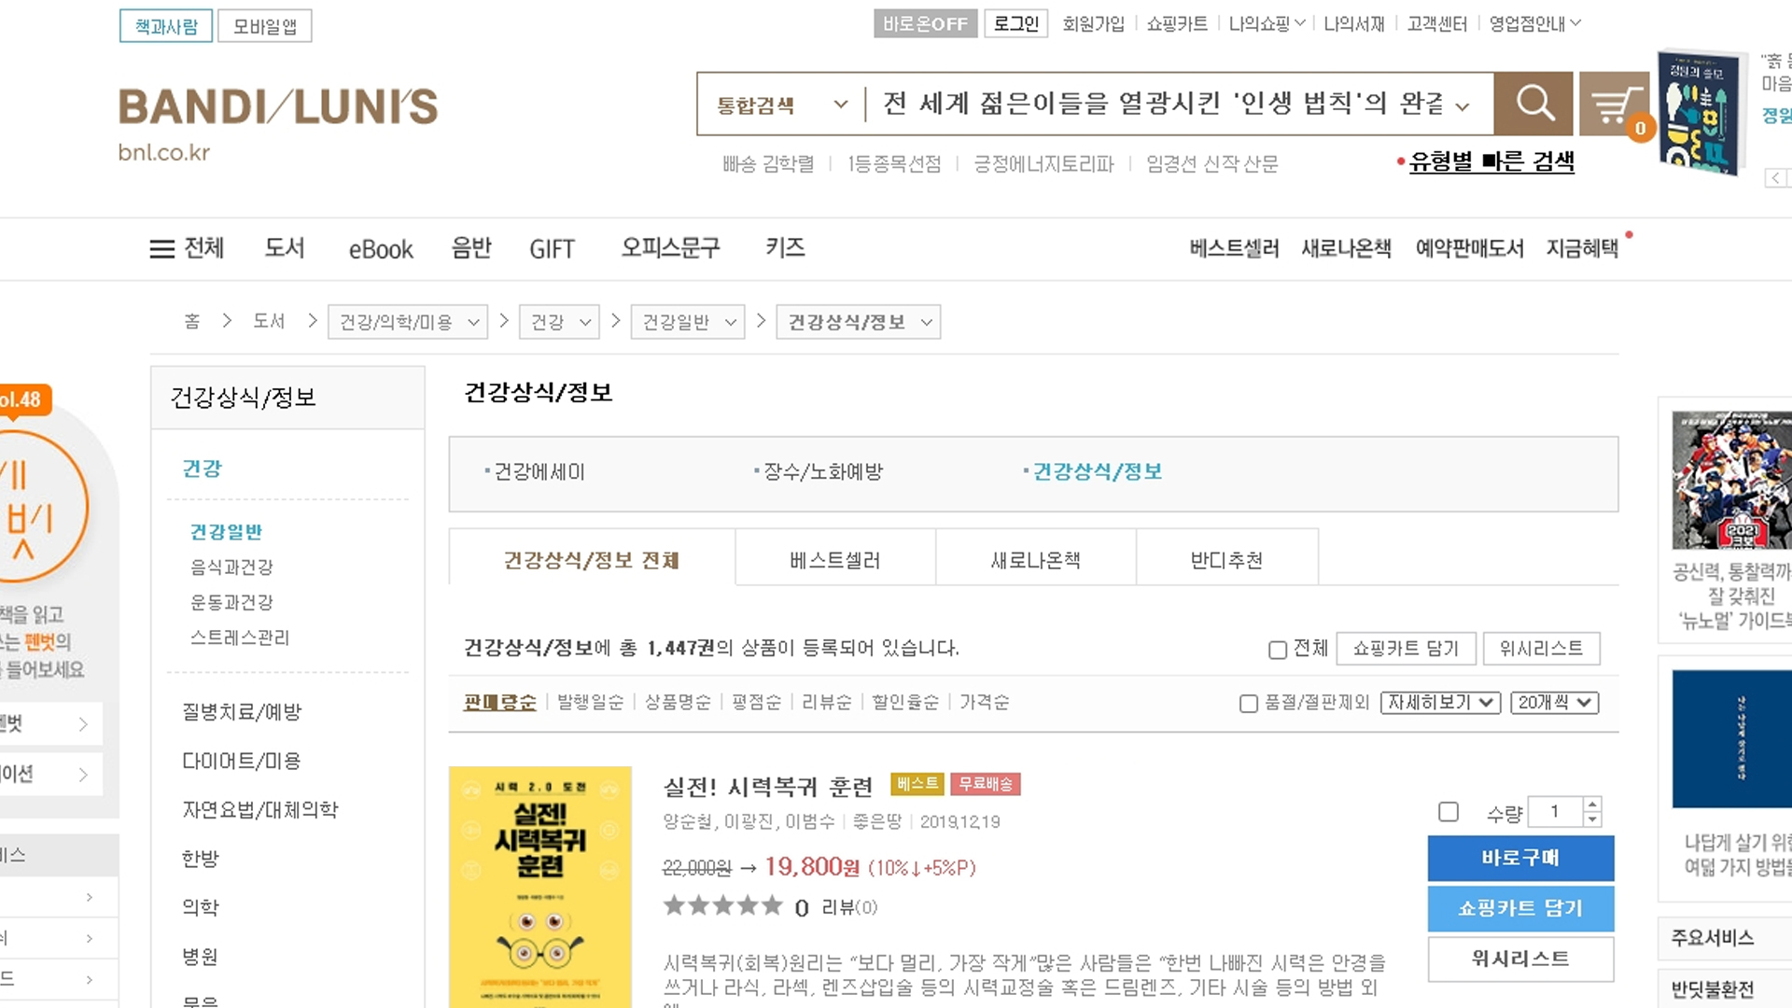This screenshot has width=1792, height=1008.
Task: Open the 건강/의학/미용 breadcrumb dropdown
Action: (407, 322)
